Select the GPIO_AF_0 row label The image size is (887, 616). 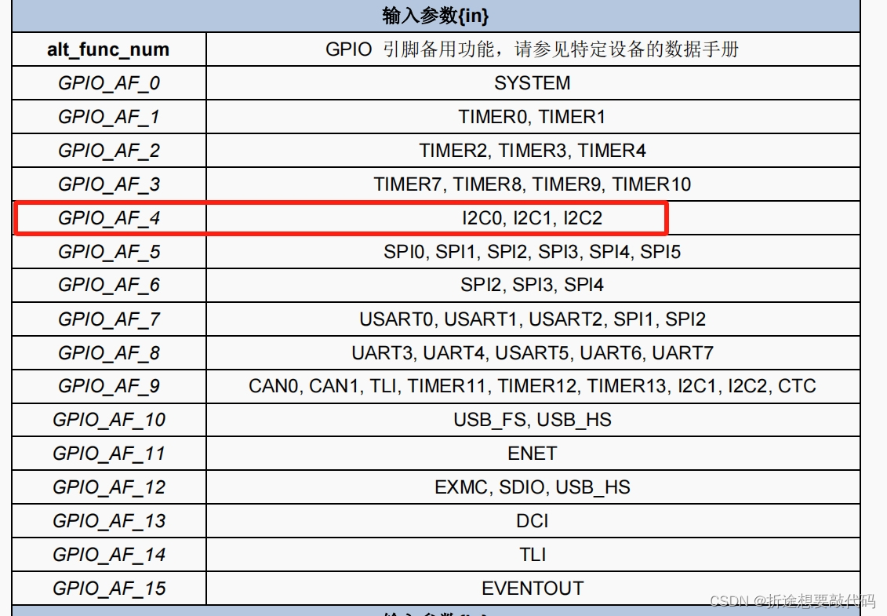107,82
